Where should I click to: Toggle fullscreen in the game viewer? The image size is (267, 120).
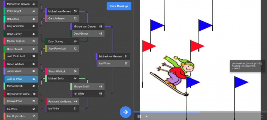click(262, 116)
